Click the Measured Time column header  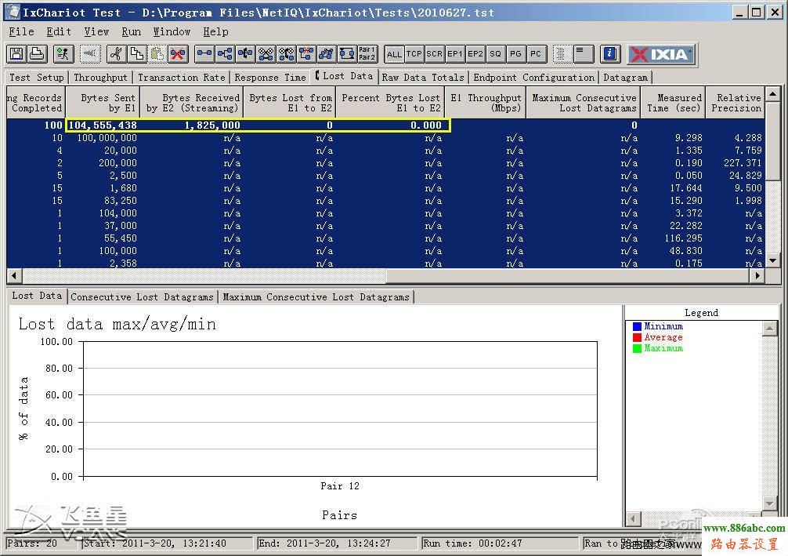[673, 103]
